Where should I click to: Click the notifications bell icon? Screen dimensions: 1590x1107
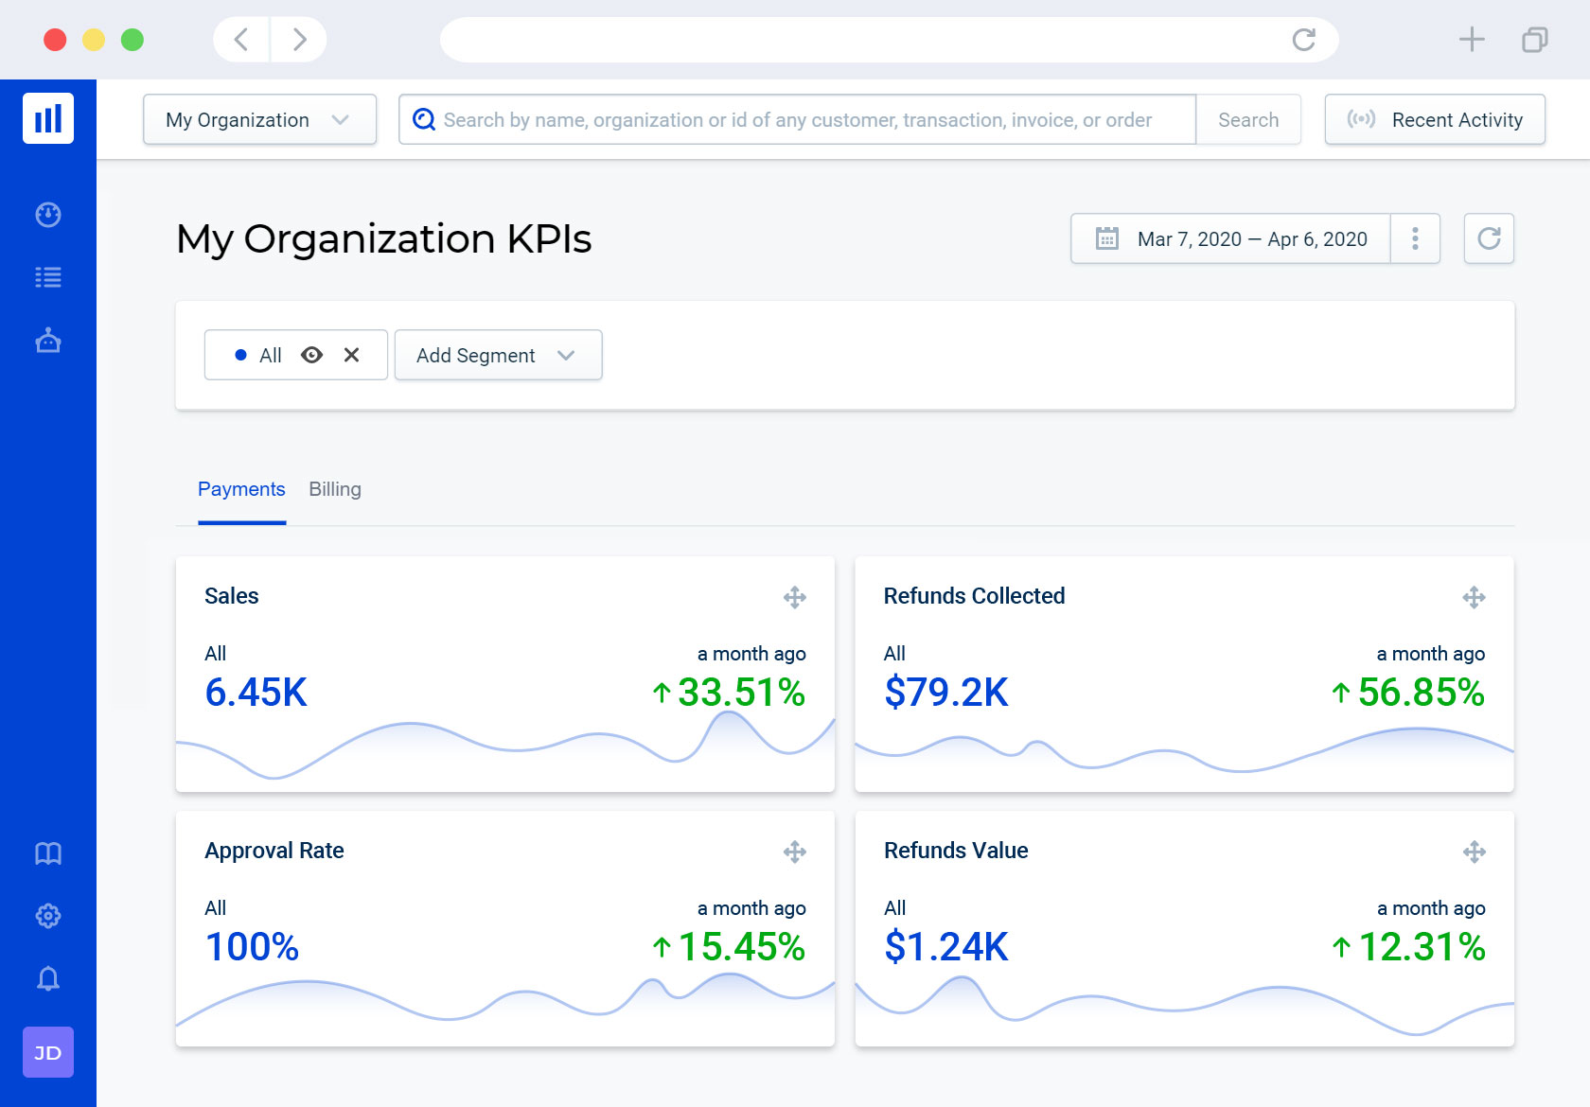48,978
